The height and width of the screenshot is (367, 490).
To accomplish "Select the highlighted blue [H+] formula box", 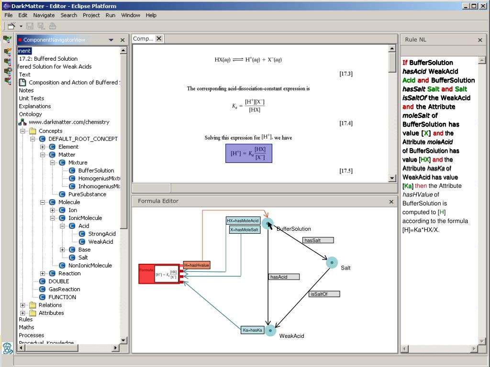I will pos(249,153).
